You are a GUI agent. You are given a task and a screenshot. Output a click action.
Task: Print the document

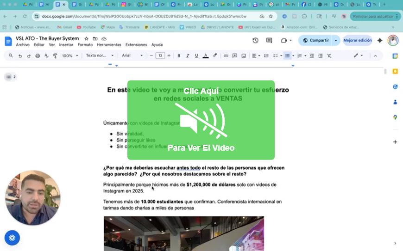38,55
